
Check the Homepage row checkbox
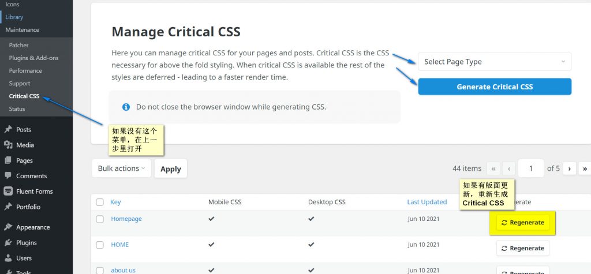click(x=100, y=219)
